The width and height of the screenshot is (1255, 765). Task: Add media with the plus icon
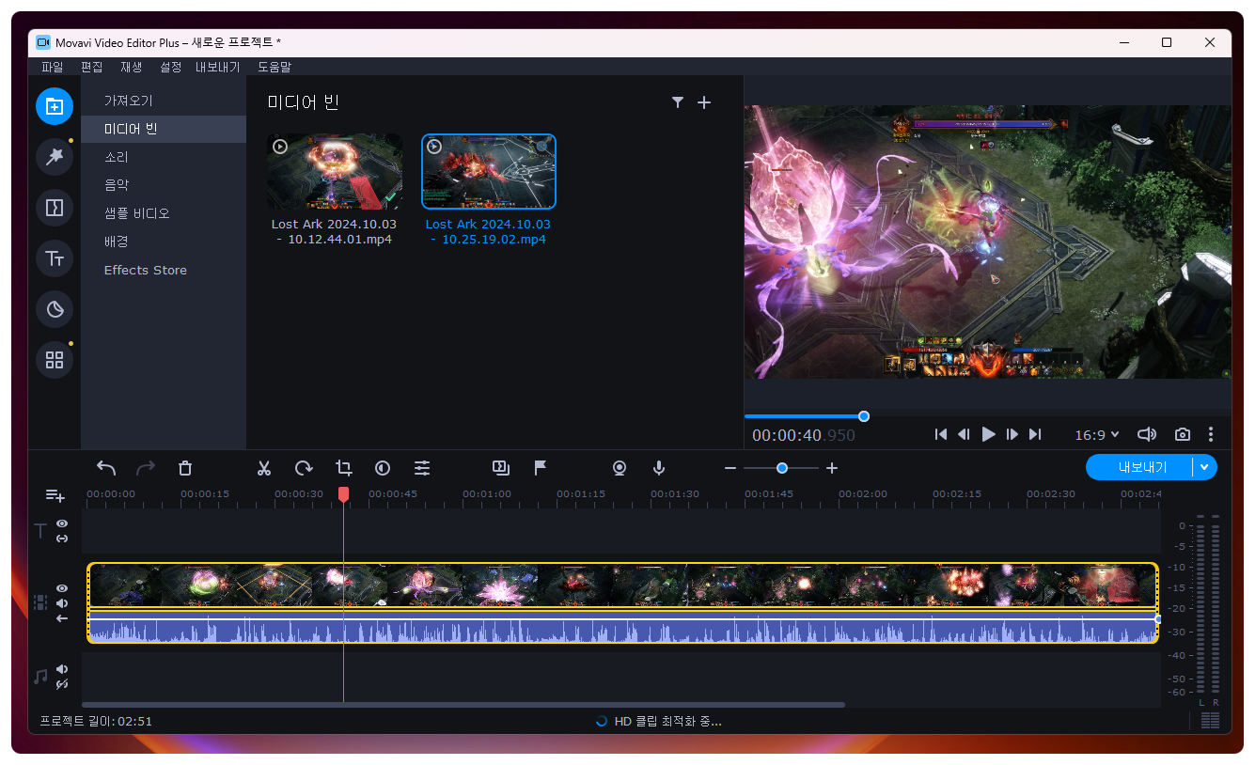point(704,102)
